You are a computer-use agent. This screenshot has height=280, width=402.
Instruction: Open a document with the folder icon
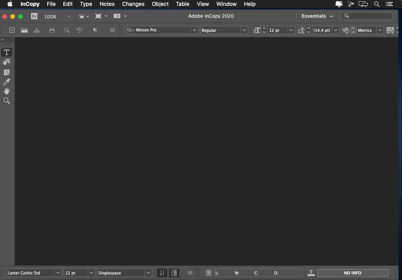(24, 30)
